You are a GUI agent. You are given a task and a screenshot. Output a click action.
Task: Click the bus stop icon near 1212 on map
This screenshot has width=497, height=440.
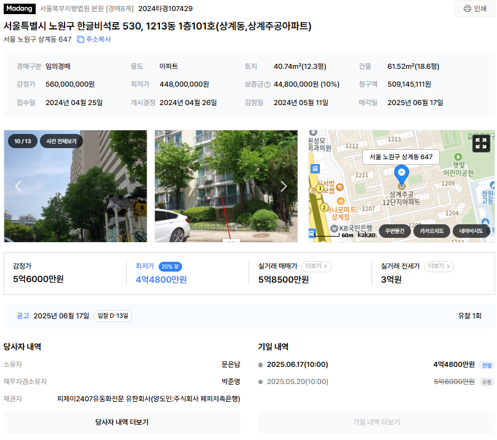(315, 169)
